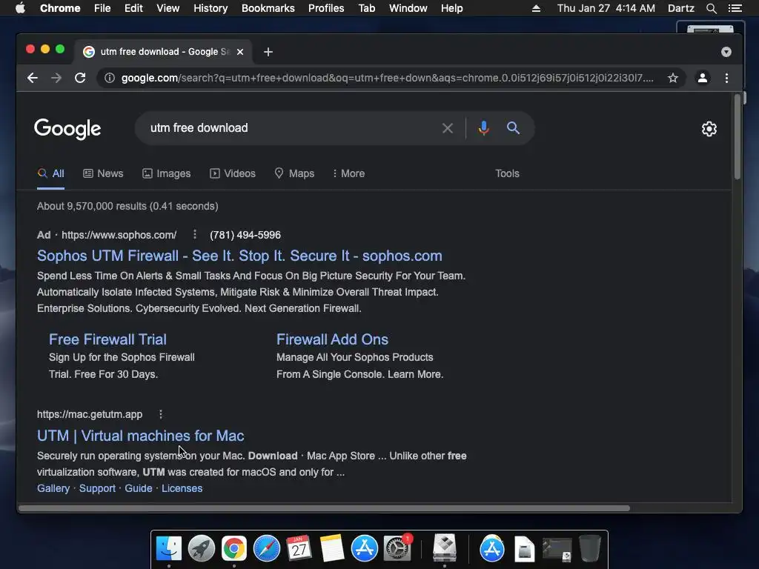Open Notes from the Dock

click(332, 549)
